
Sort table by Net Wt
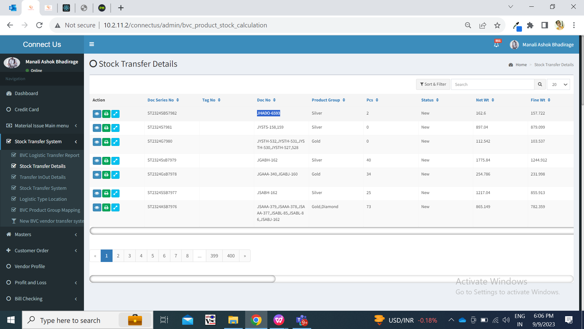coord(485,100)
